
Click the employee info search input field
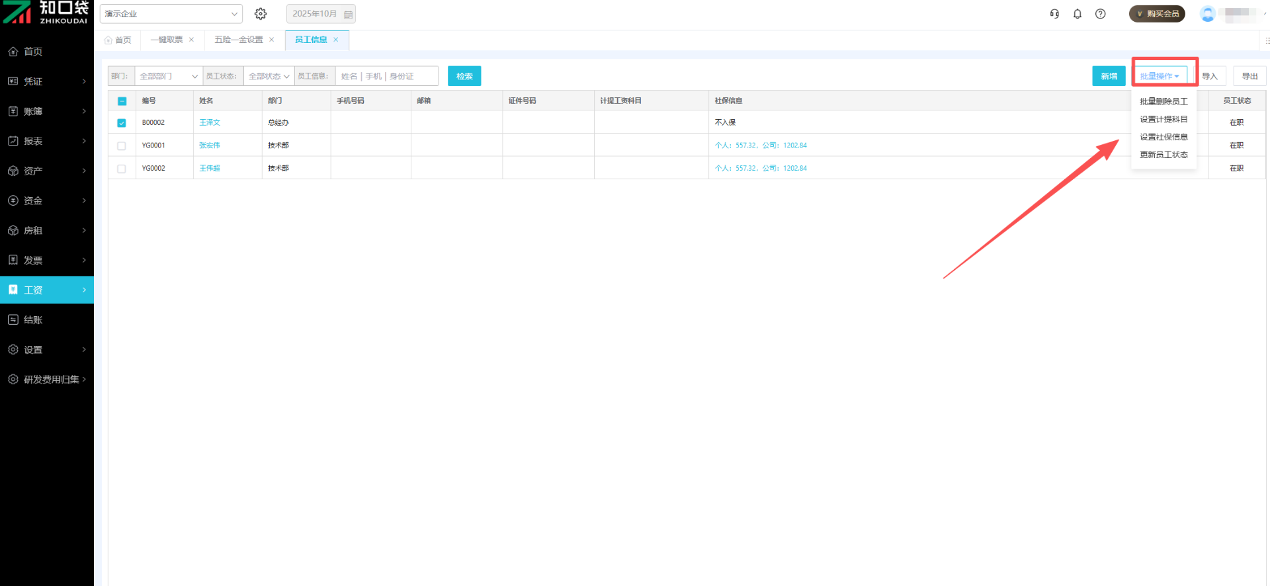coord(386,76)
